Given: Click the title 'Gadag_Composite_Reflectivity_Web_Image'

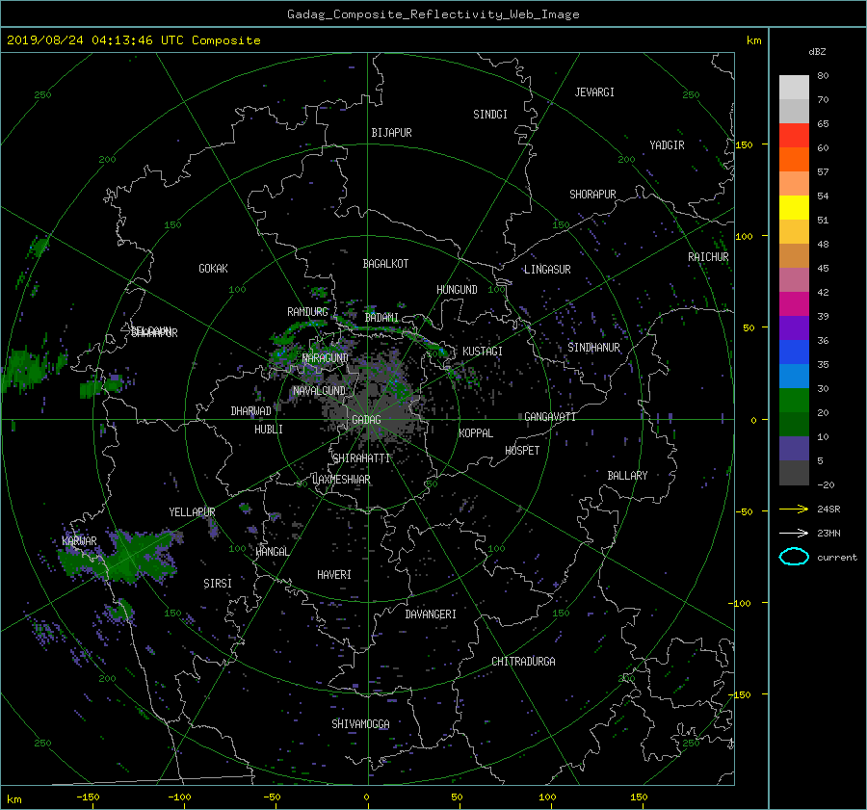Looking at the screenshot, I should pyautogui.click(x=433, y=14).
